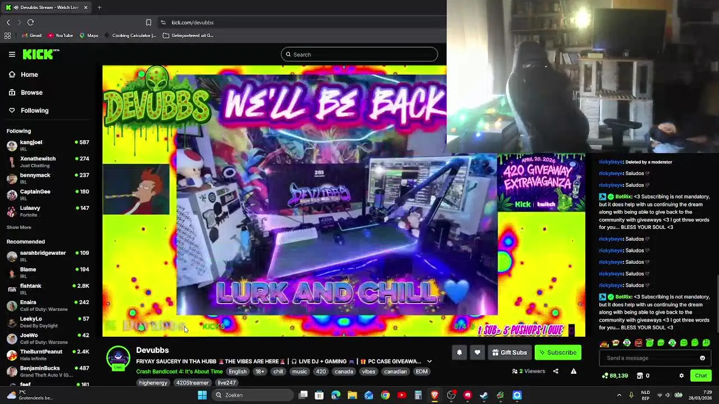
Task: Open the Kick hamburger sidebar menu
Action: 12,54
